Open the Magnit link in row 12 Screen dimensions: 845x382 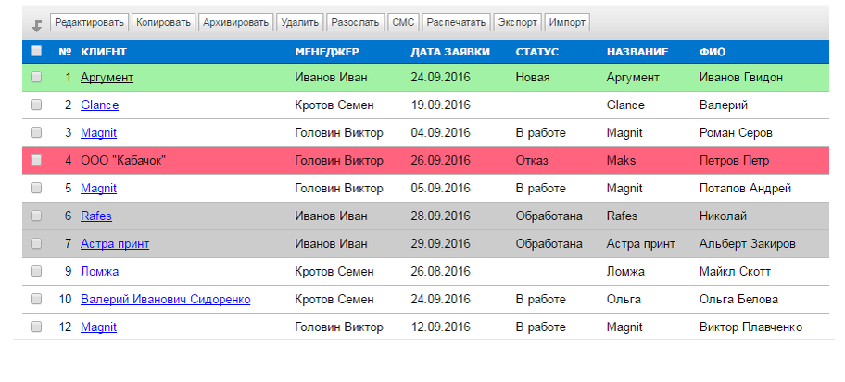click(98, 327)
